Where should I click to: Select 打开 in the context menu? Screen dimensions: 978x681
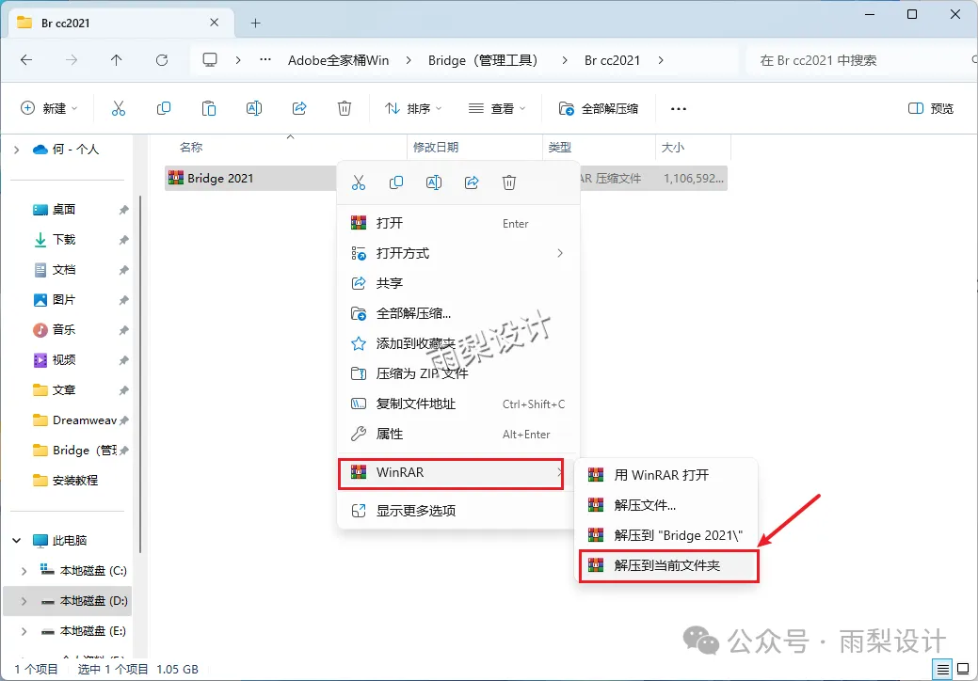pyautogui.click(x=458, y=223)
